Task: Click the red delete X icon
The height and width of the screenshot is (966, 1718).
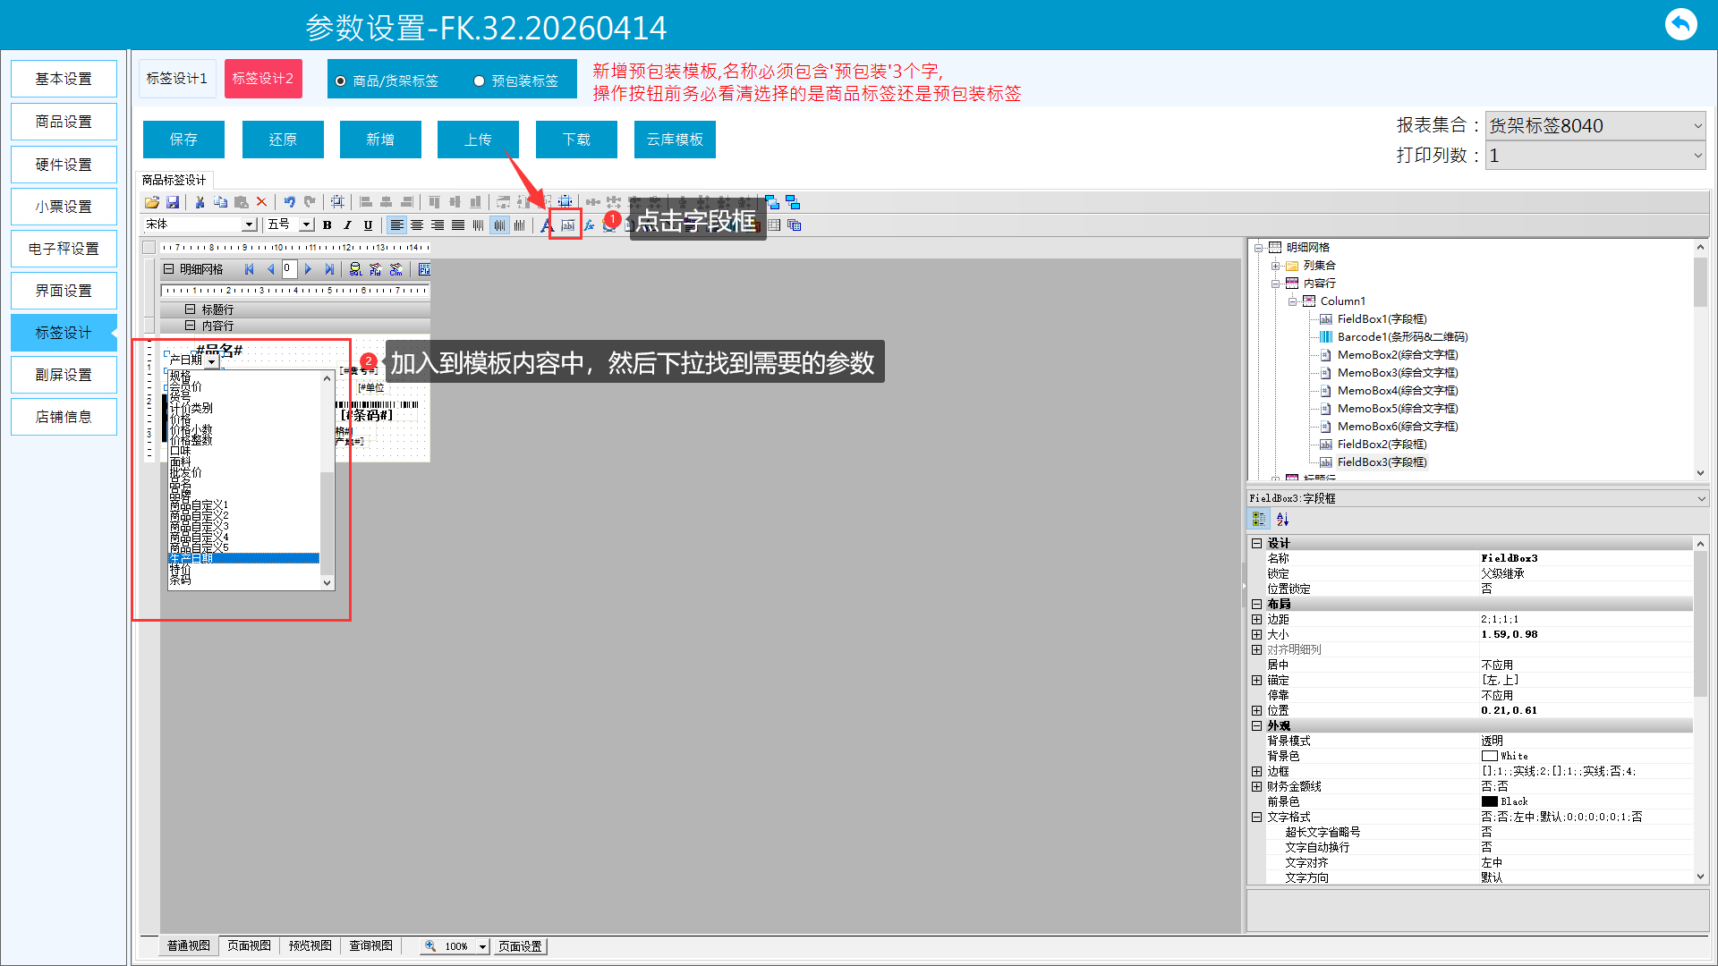Action: click(261, 203)
